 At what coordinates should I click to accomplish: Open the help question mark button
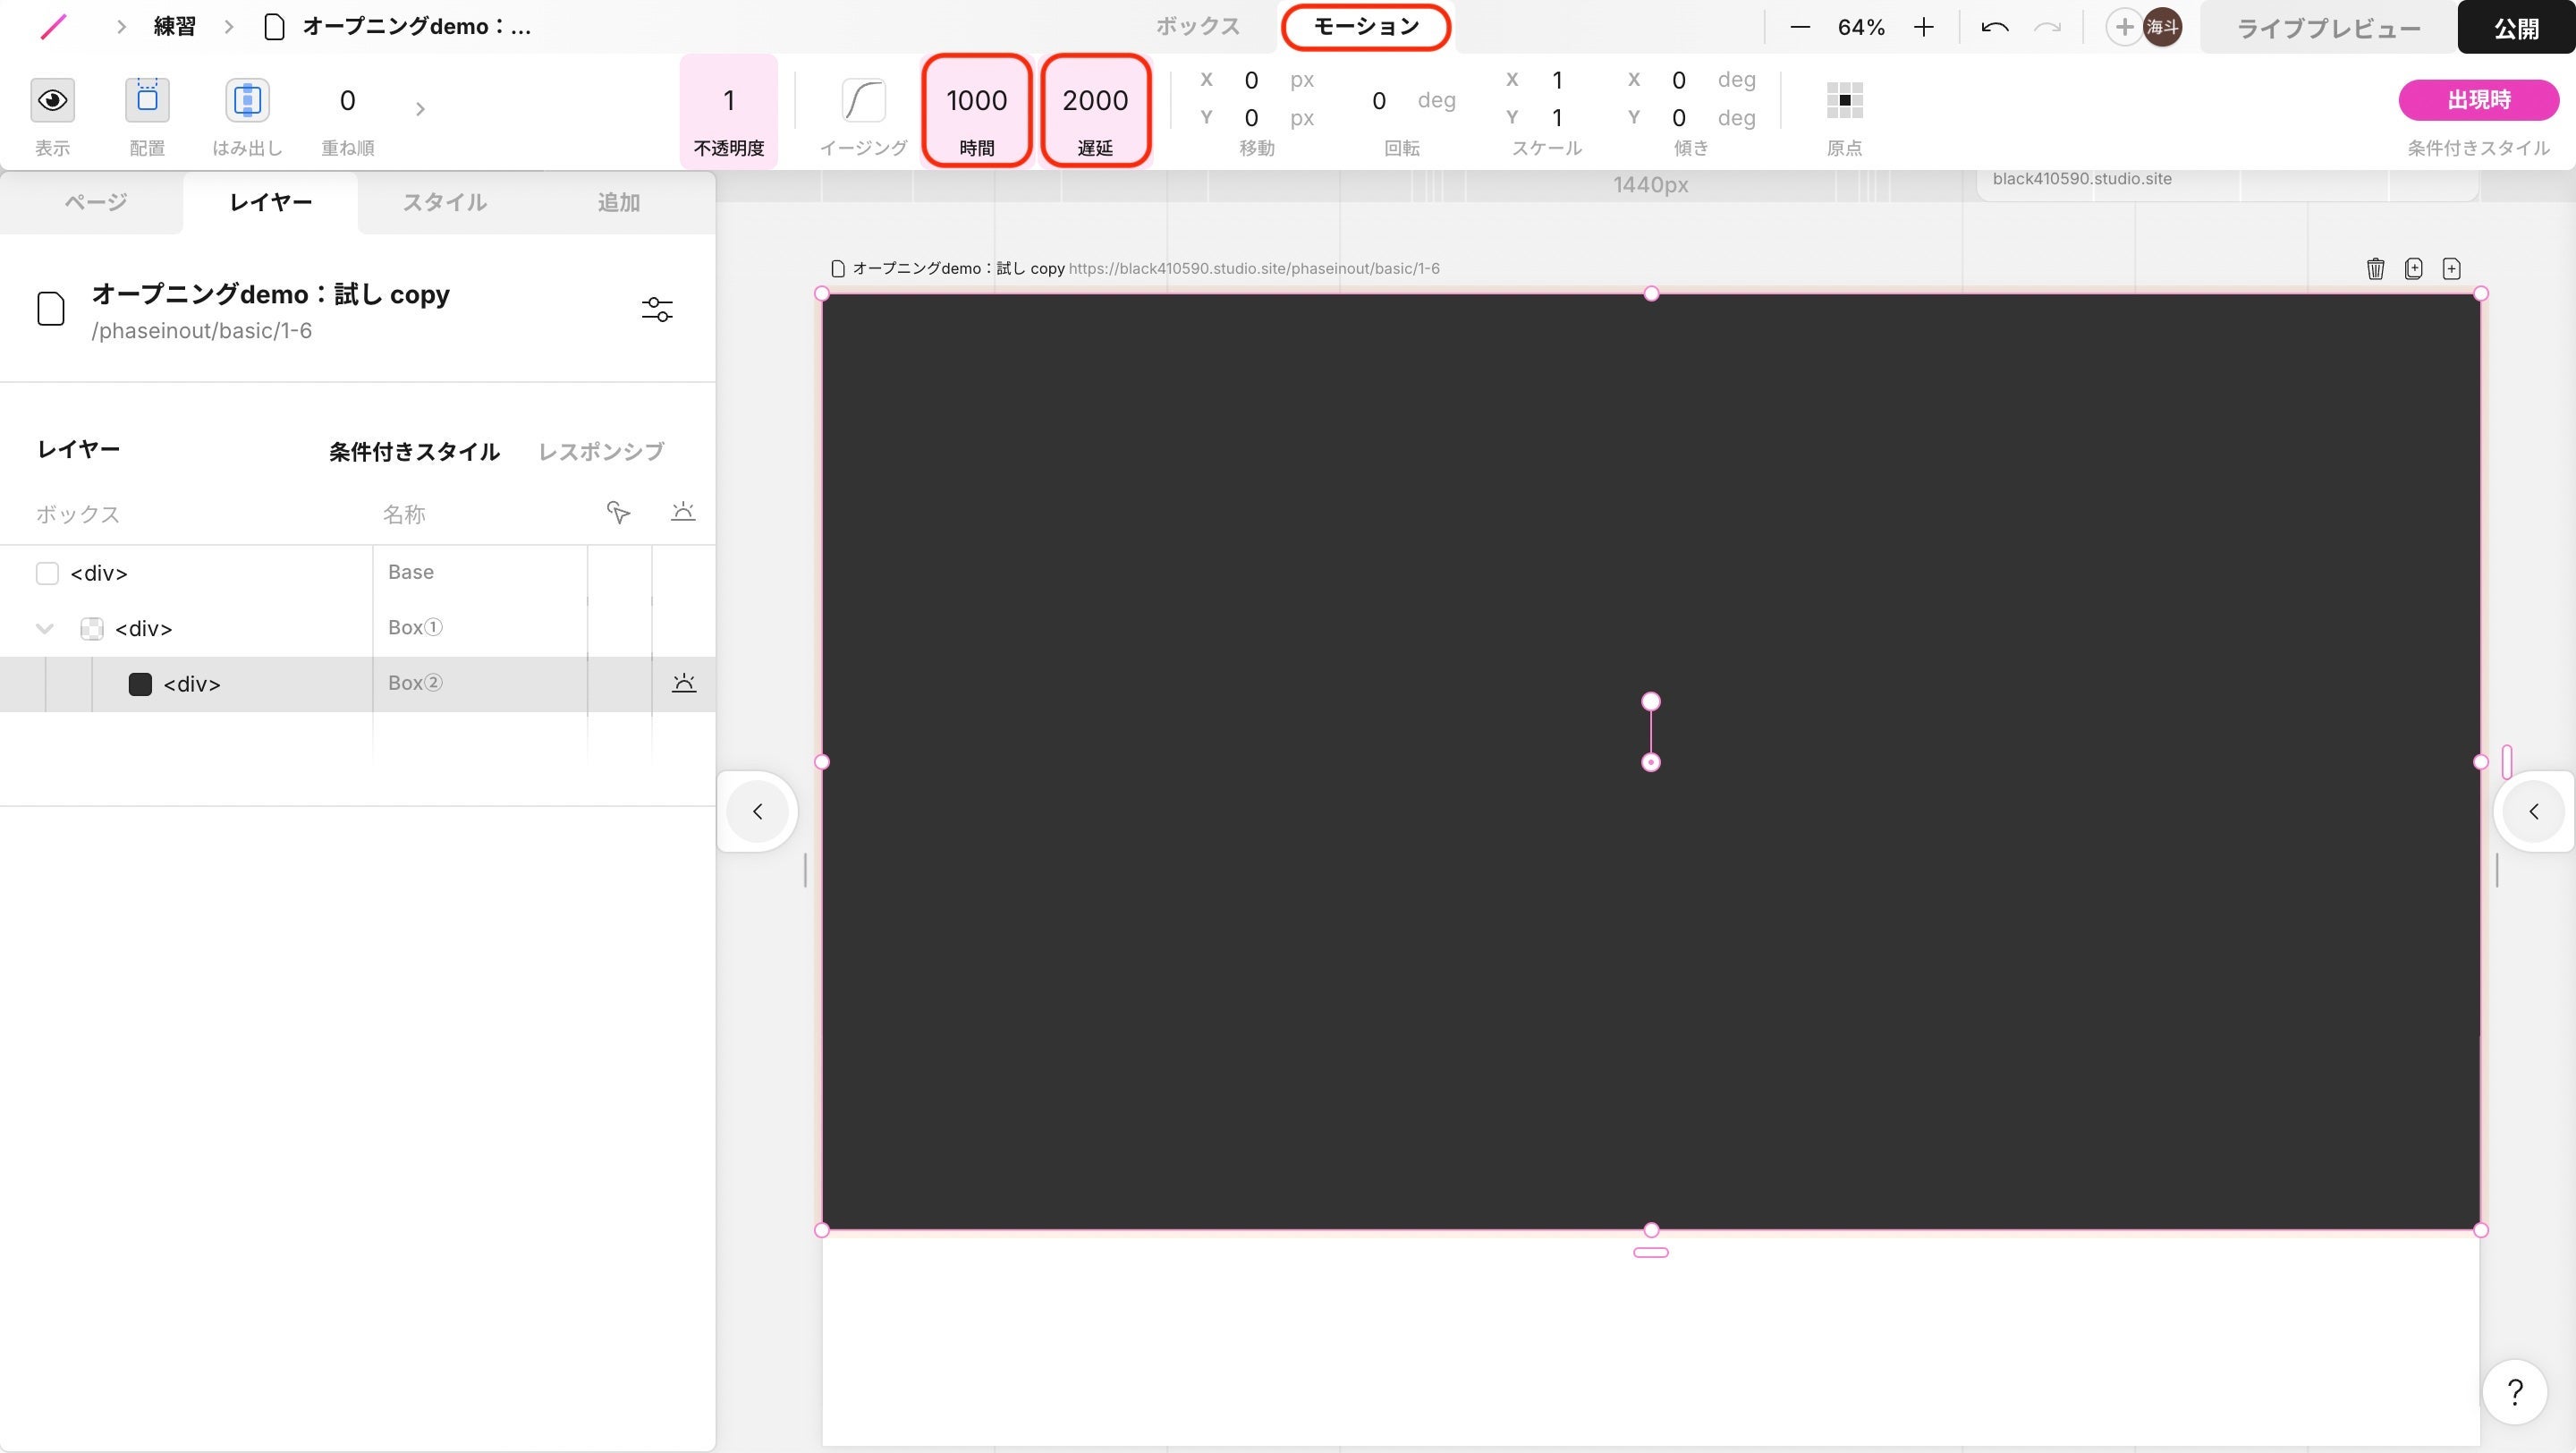click(2514, 1391)
